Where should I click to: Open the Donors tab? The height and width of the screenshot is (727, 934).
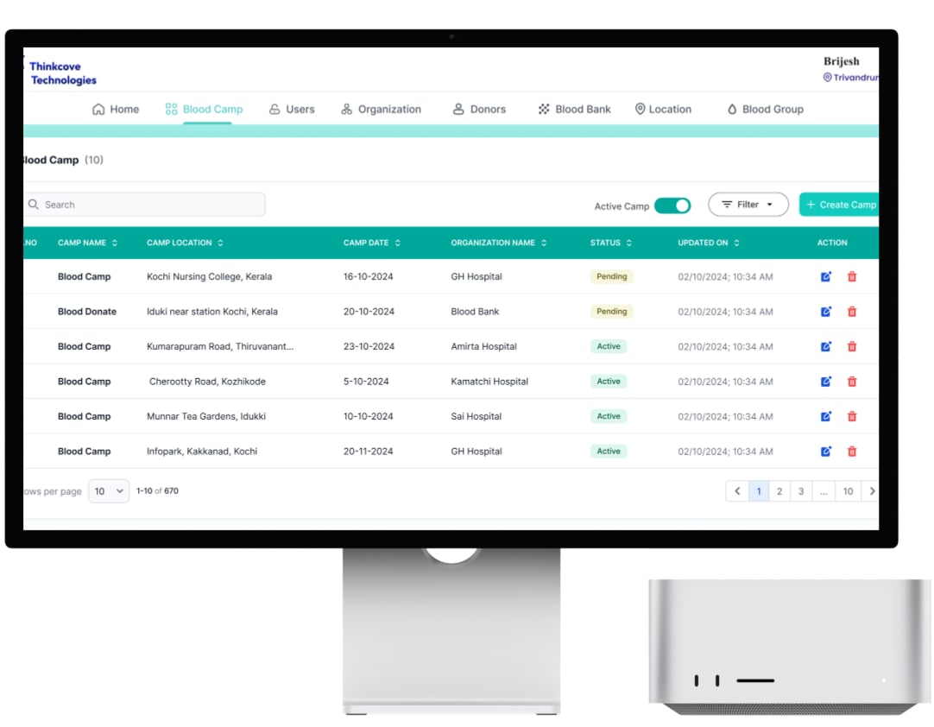pos(479,110)
